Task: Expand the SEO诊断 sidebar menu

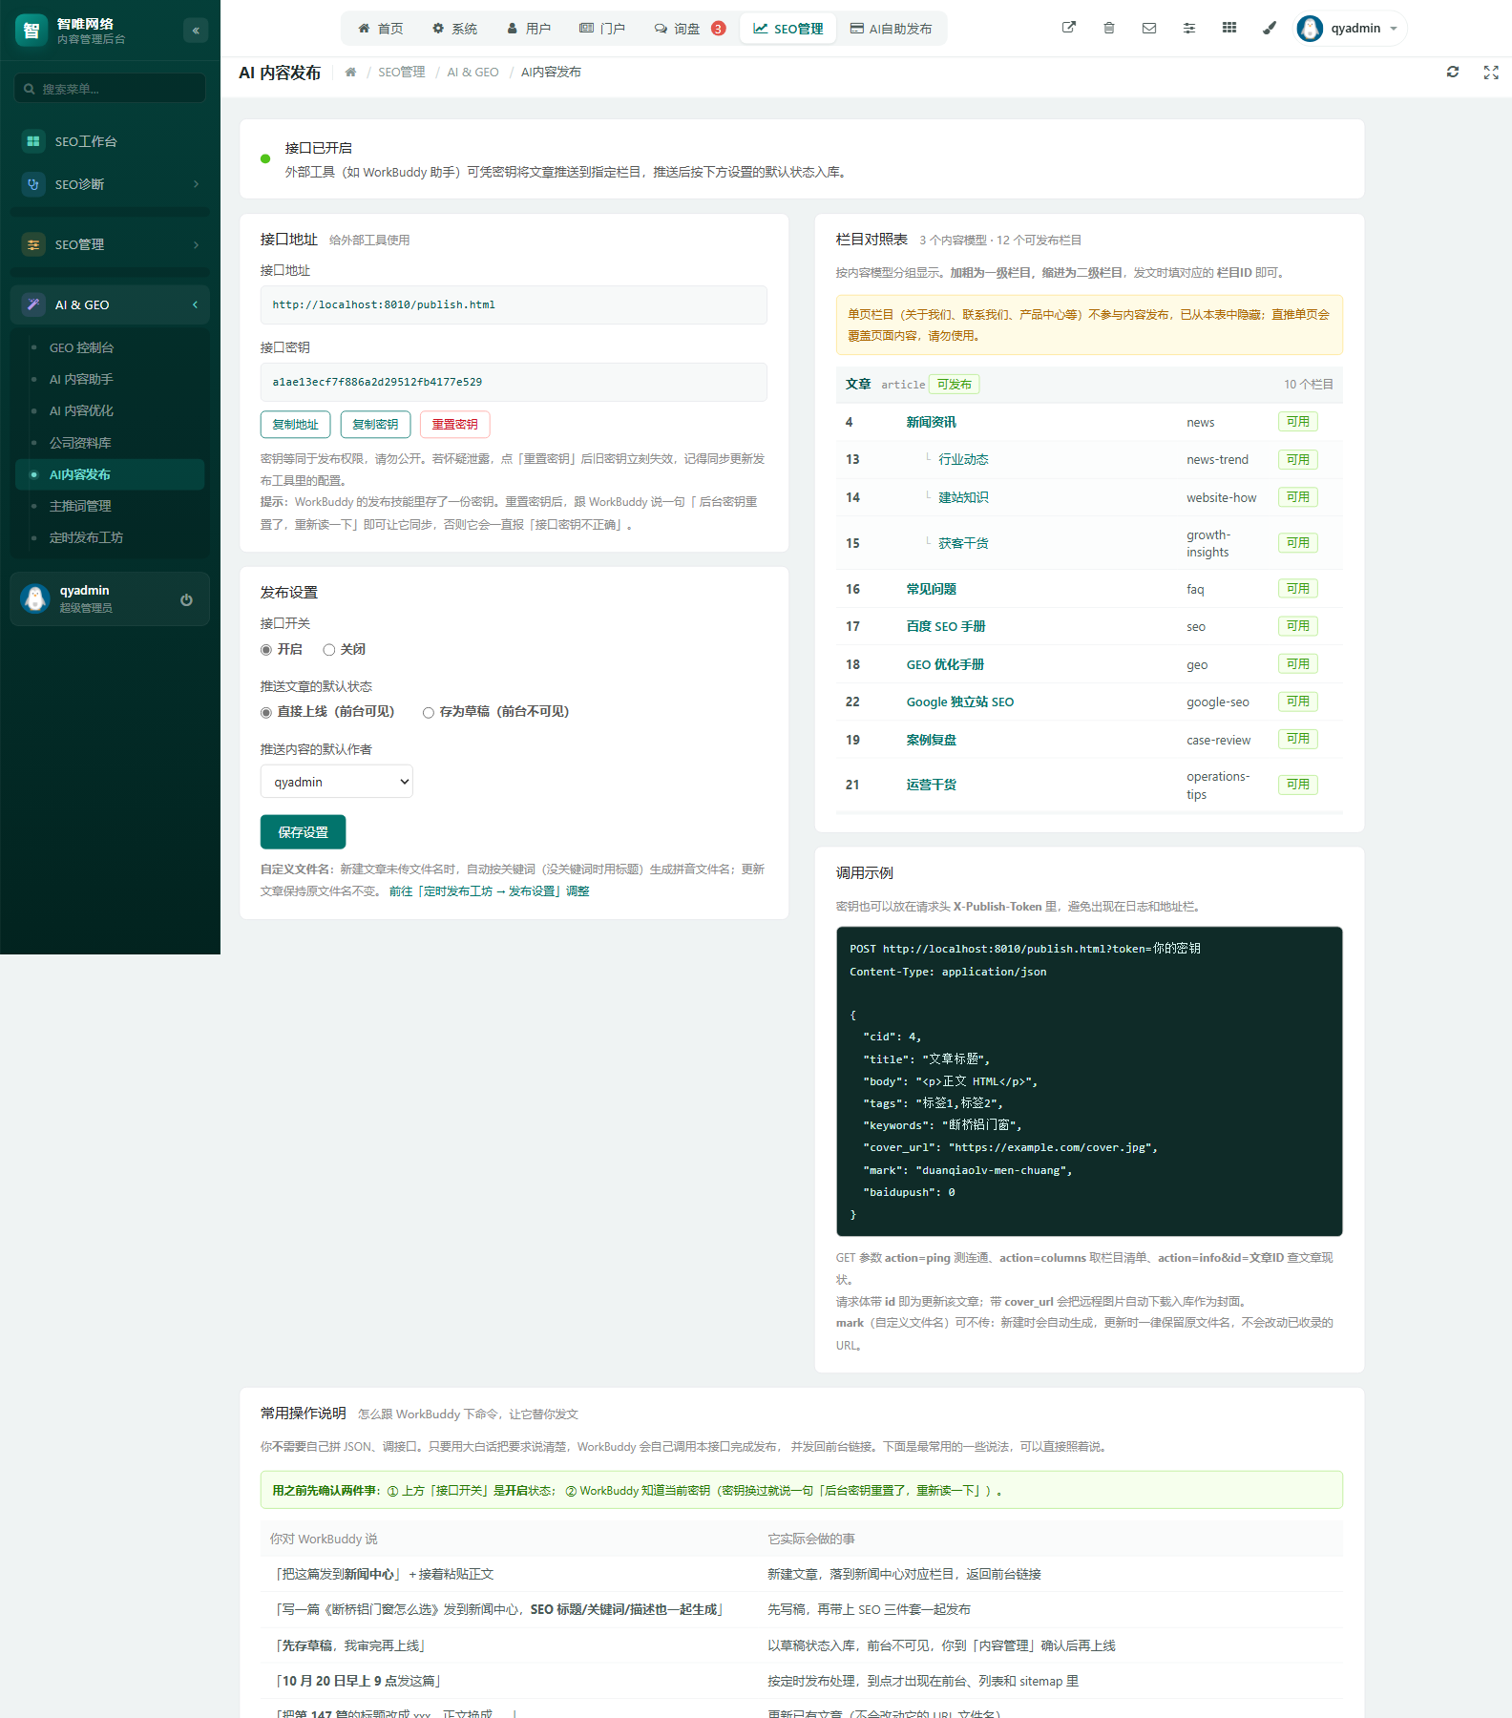Action: 111,184
